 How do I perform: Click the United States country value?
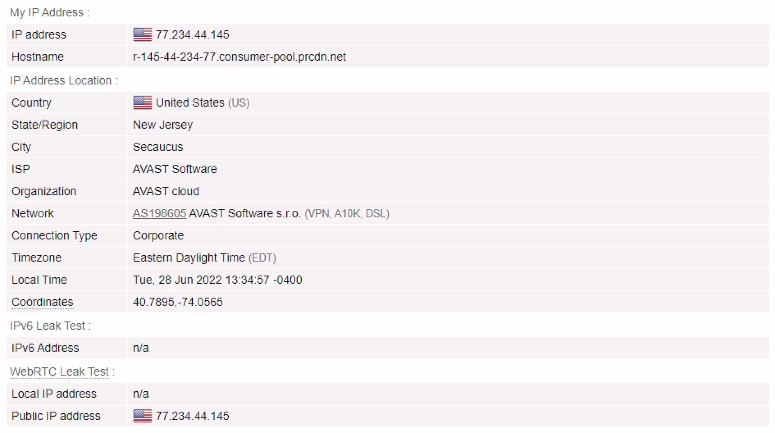190,103
